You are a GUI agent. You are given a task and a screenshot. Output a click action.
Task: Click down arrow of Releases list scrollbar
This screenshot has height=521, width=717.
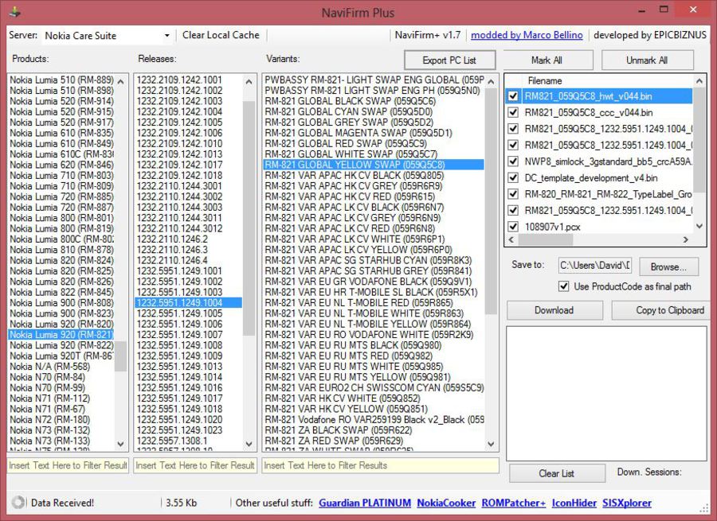click(x=249, y=443)
